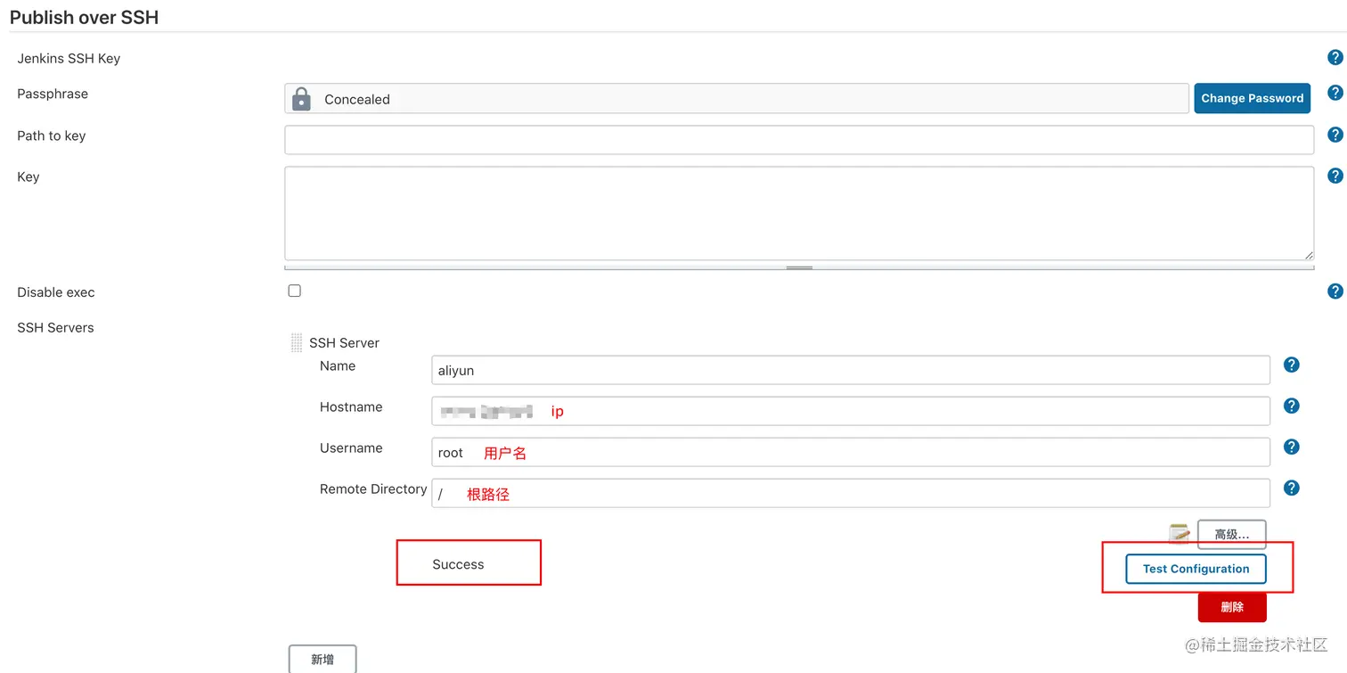Click the Hostname label
The height and width of the screenshot is (673, 1347).
(351, 406)
